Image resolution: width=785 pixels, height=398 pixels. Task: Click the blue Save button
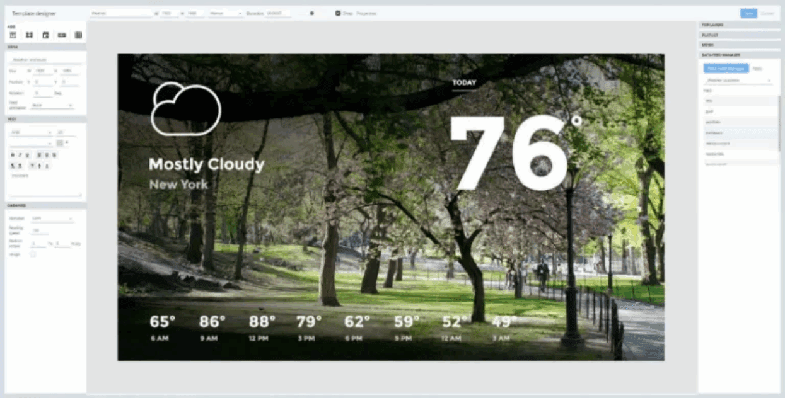tap(748, 13)
